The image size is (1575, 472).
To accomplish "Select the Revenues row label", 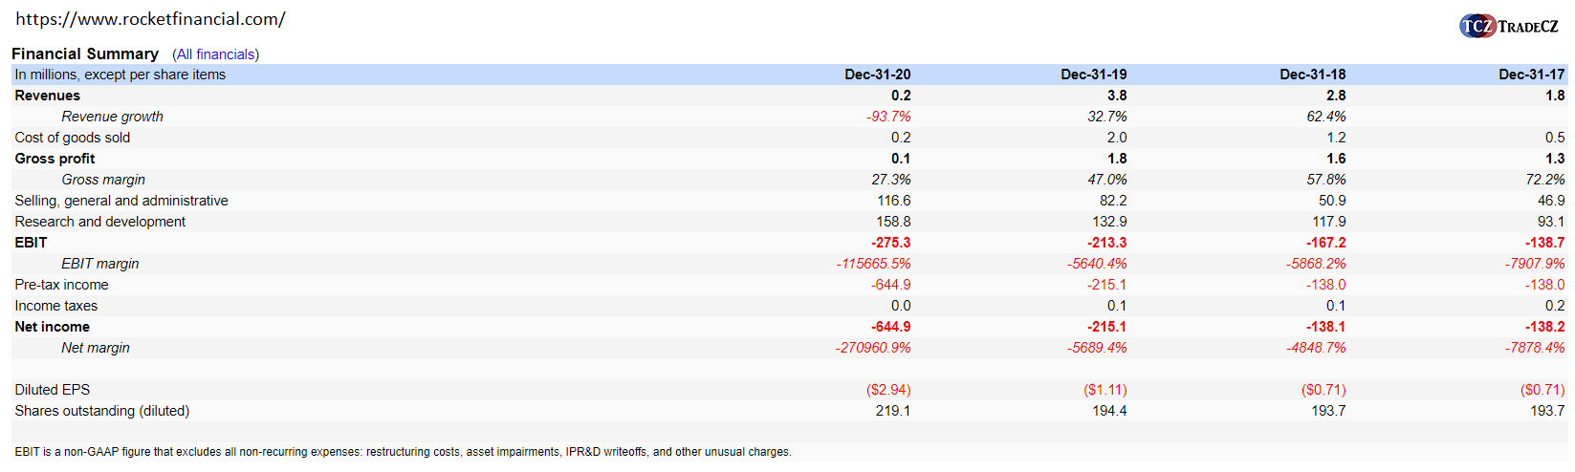I will tap(48, 96).
